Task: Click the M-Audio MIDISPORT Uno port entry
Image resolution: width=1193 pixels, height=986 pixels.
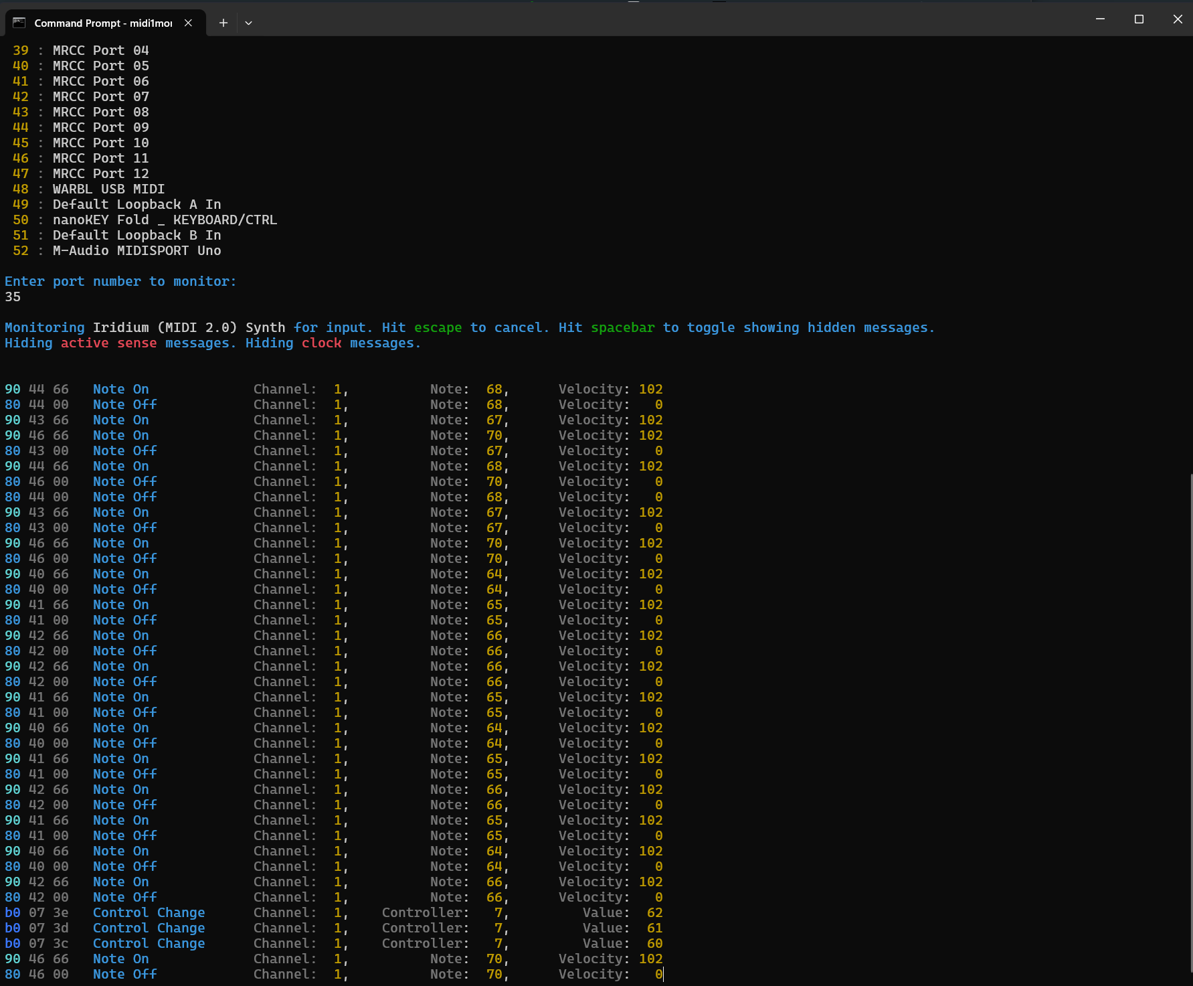Action: click(136, 251)
